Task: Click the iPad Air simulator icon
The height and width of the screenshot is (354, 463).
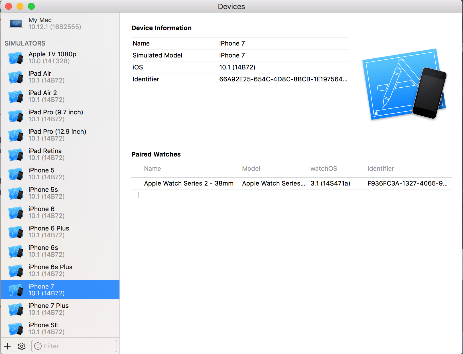Action: point(16,77)
